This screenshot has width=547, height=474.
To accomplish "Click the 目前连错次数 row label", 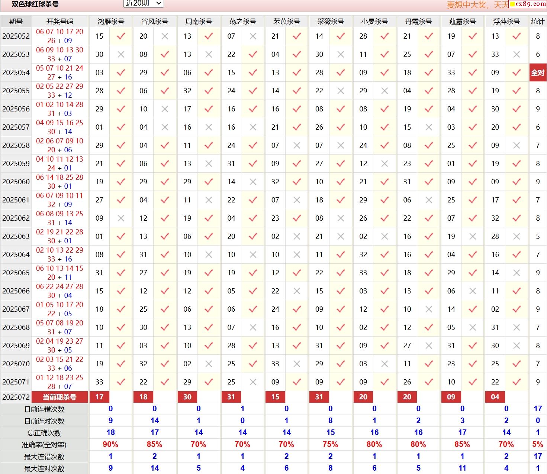I will coord(44,409).
